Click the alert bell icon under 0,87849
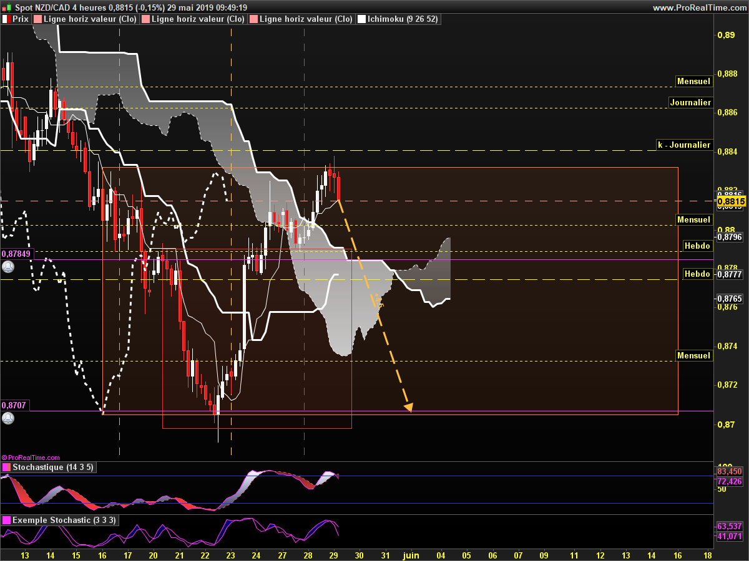The height and width of the screenshot is (561, 749). (8, 267)
